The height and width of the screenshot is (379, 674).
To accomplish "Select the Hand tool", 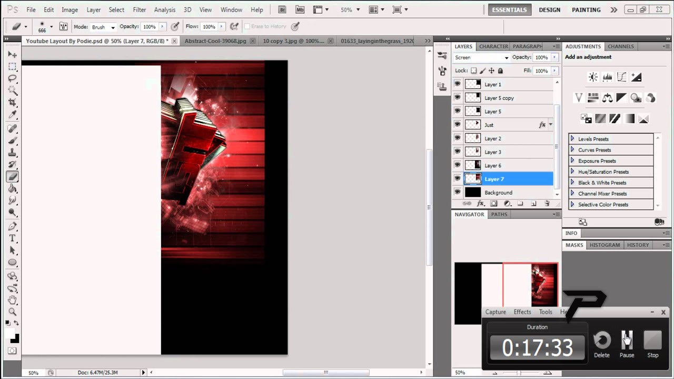I will 13,300.
